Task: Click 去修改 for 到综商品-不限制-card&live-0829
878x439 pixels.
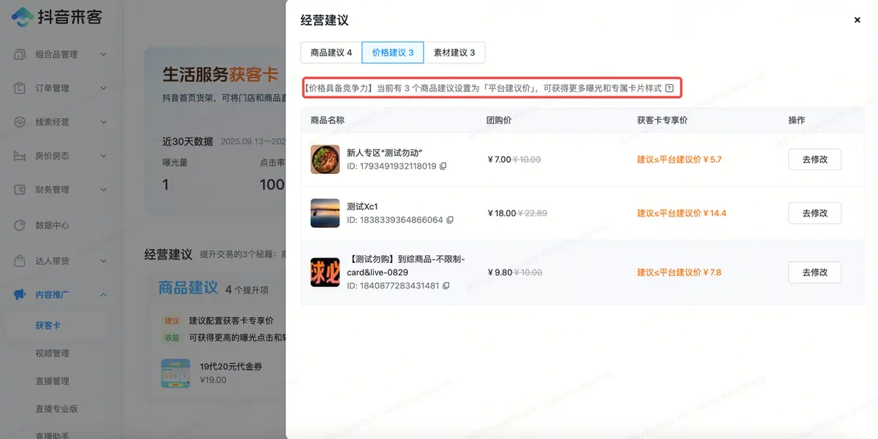Action: pos(814,272)
